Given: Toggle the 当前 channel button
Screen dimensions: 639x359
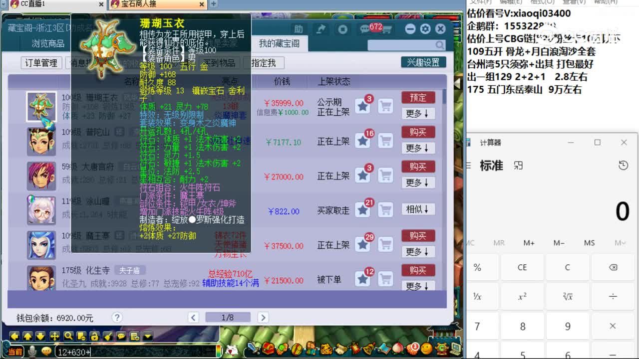Looking at the screenshot, I should pos(15,352).
